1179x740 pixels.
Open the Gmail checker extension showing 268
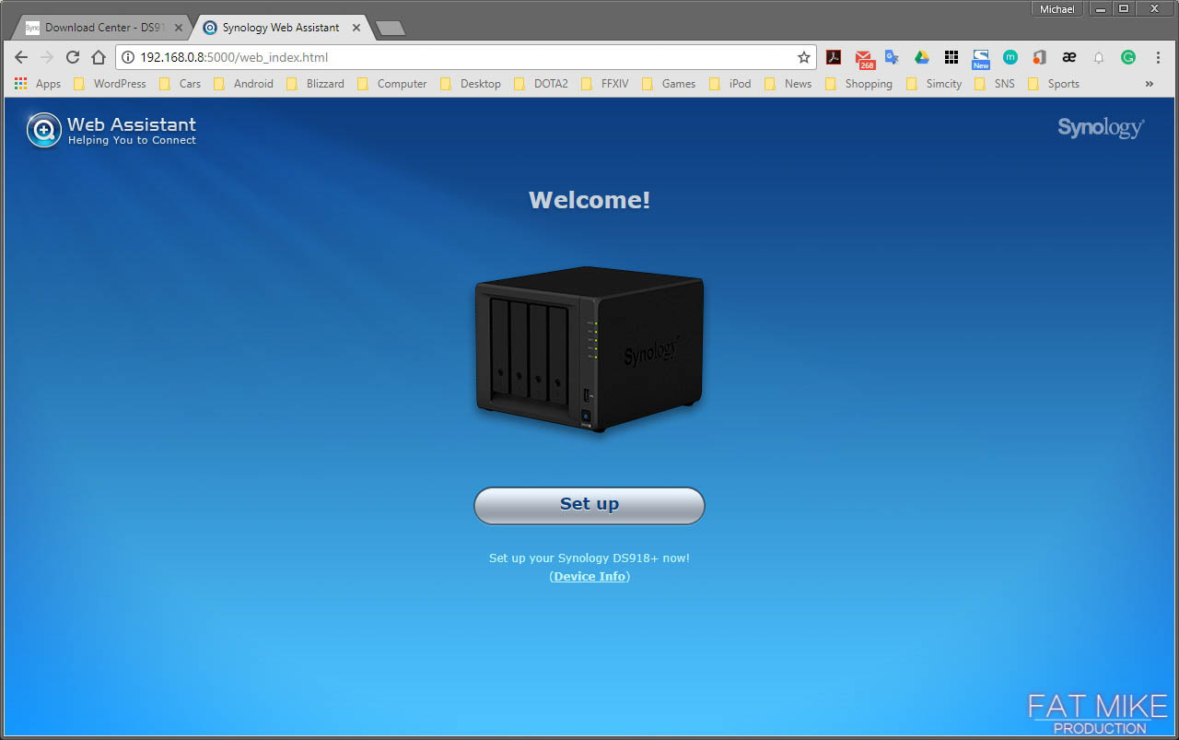point(864,59)
